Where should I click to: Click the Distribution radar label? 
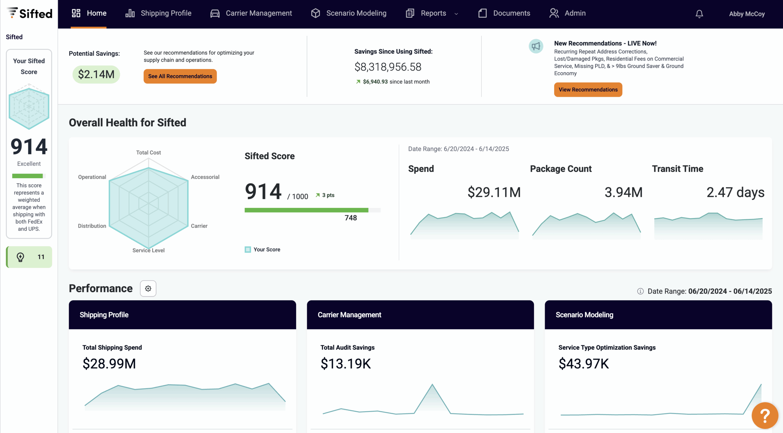coord(92,226)
